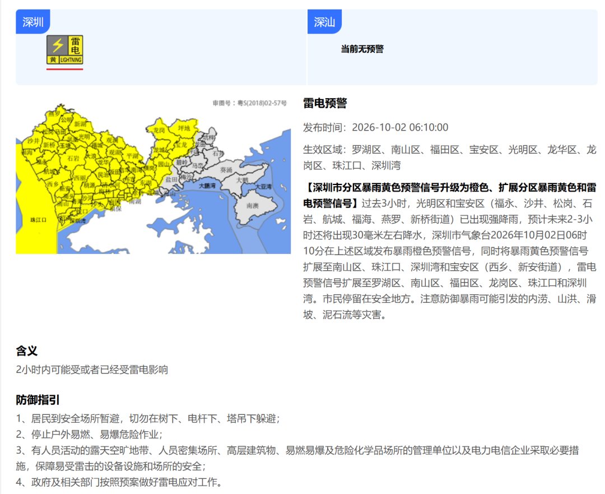605x494 pixels.
Task: Select guideline 3 about 露天空旷地带
Action: coord(297,459)
